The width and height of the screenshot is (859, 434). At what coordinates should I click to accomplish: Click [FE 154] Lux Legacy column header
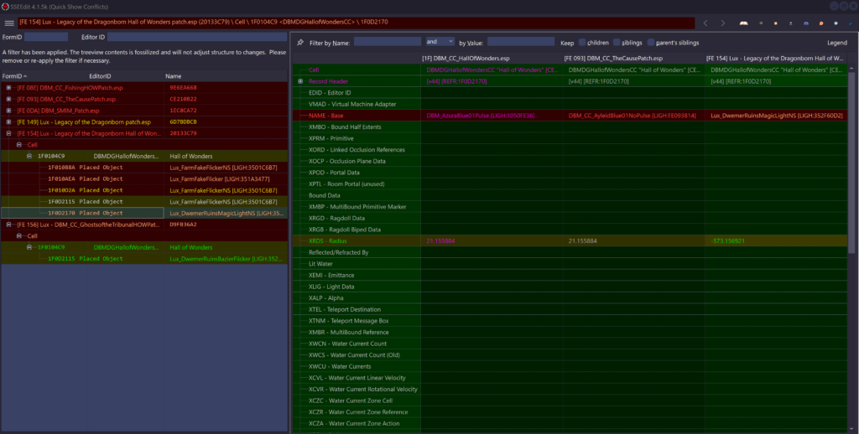[776, 58]
